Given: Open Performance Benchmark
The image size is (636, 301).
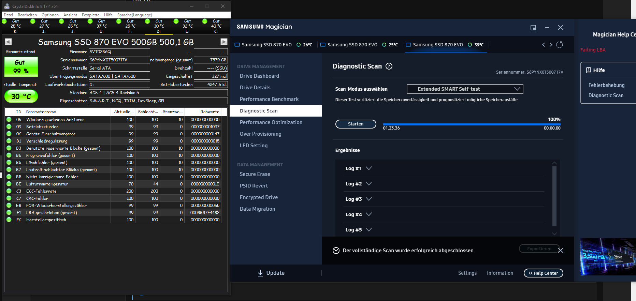Looking at the screenshot, I should click(x=269, y=99).
